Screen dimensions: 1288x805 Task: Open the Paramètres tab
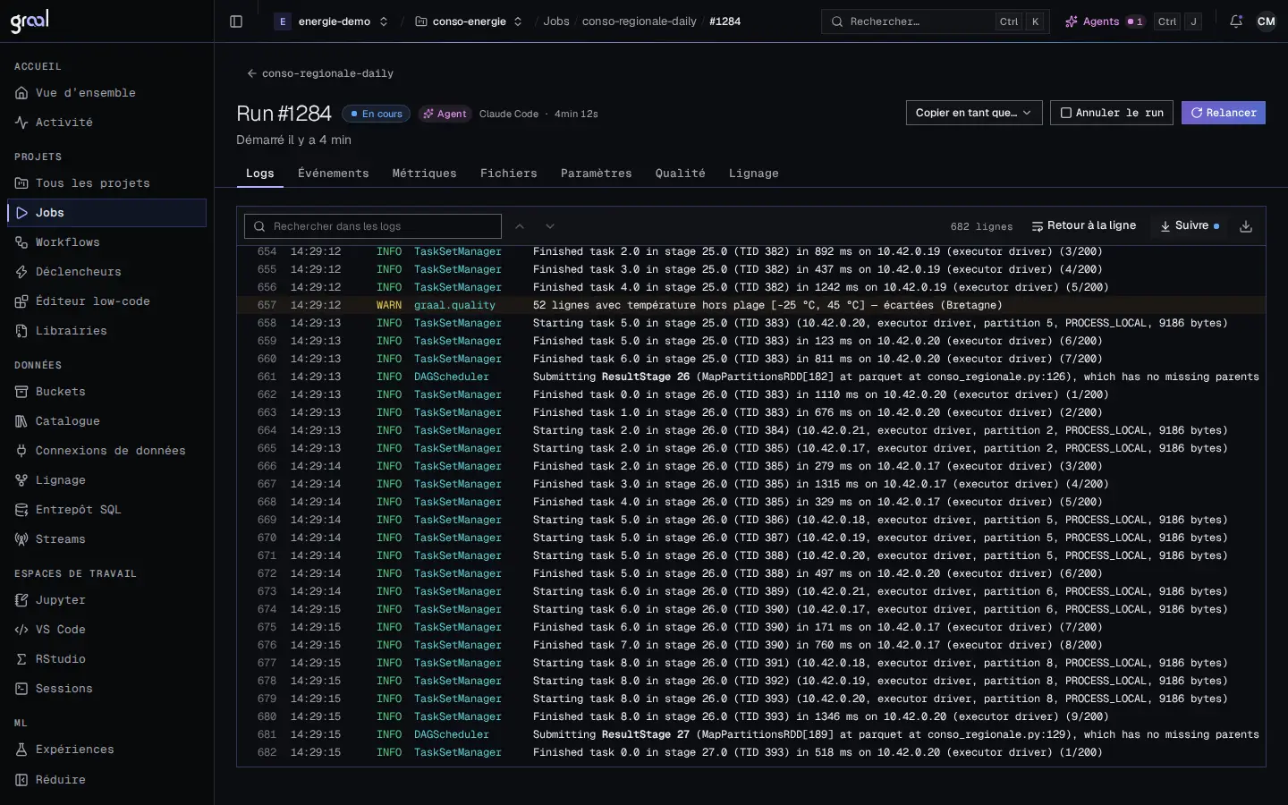point(596,174)
